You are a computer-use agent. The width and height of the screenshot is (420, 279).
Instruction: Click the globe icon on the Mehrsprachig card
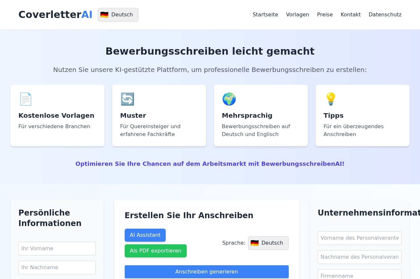click(x=229, y=99)
